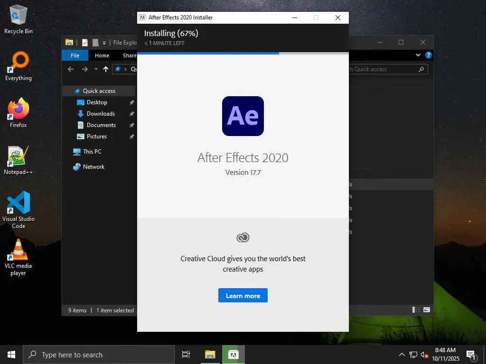Click the installer title bar app icon
Image resolution: width=486 pixels, height=364 pixels.
142,18
